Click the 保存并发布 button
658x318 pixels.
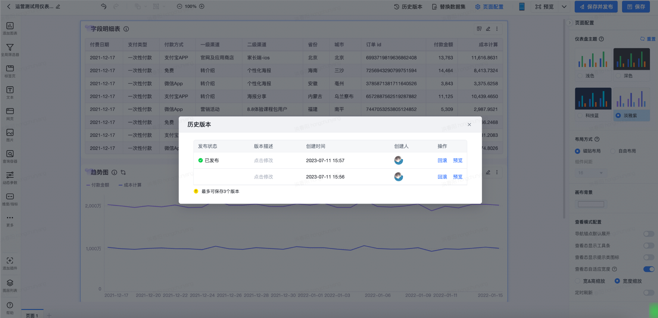pyautogui.click(x=596, y=7)
